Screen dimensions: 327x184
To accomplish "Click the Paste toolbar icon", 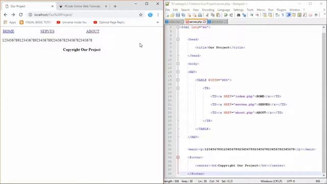I will tap(218, 15).
